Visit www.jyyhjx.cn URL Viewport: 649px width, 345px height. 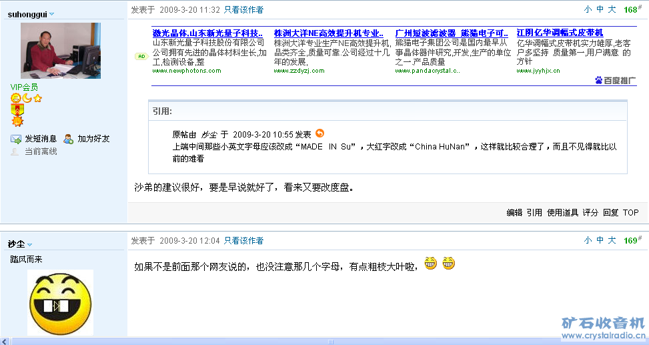(x=538, y=71)
